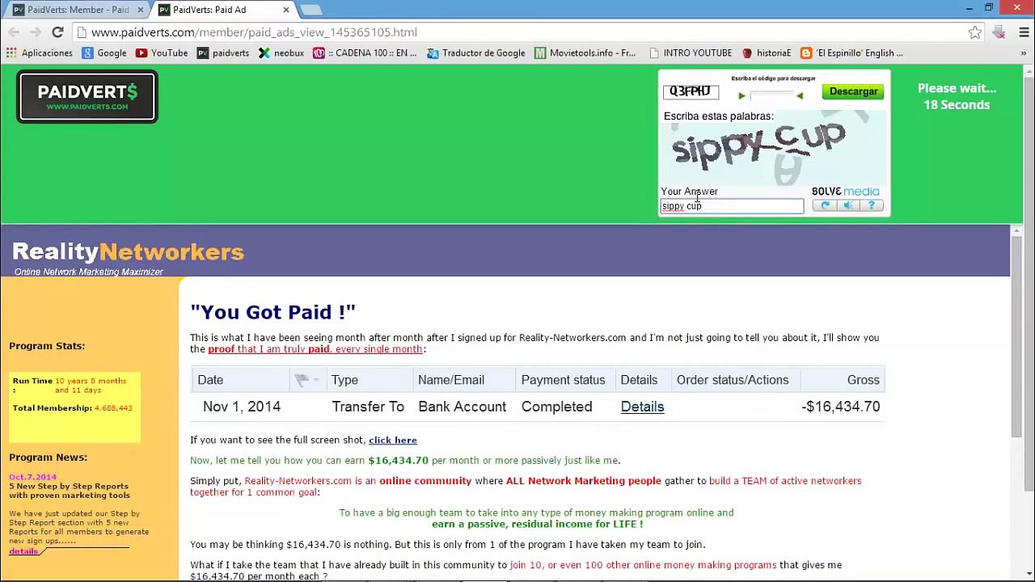
Task: Click the Nov 1, 2014 date cell
Action: coord(242,407)
